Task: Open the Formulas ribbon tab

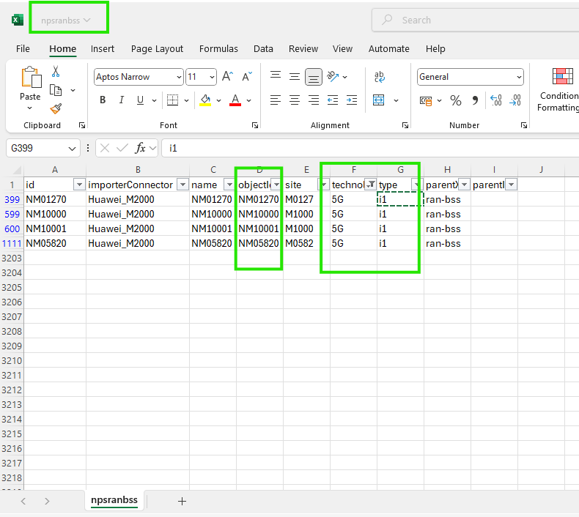Action: (x=218, y=49)
